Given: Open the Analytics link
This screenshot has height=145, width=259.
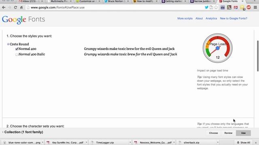Looking at the screenshot, I should (211, 19).
